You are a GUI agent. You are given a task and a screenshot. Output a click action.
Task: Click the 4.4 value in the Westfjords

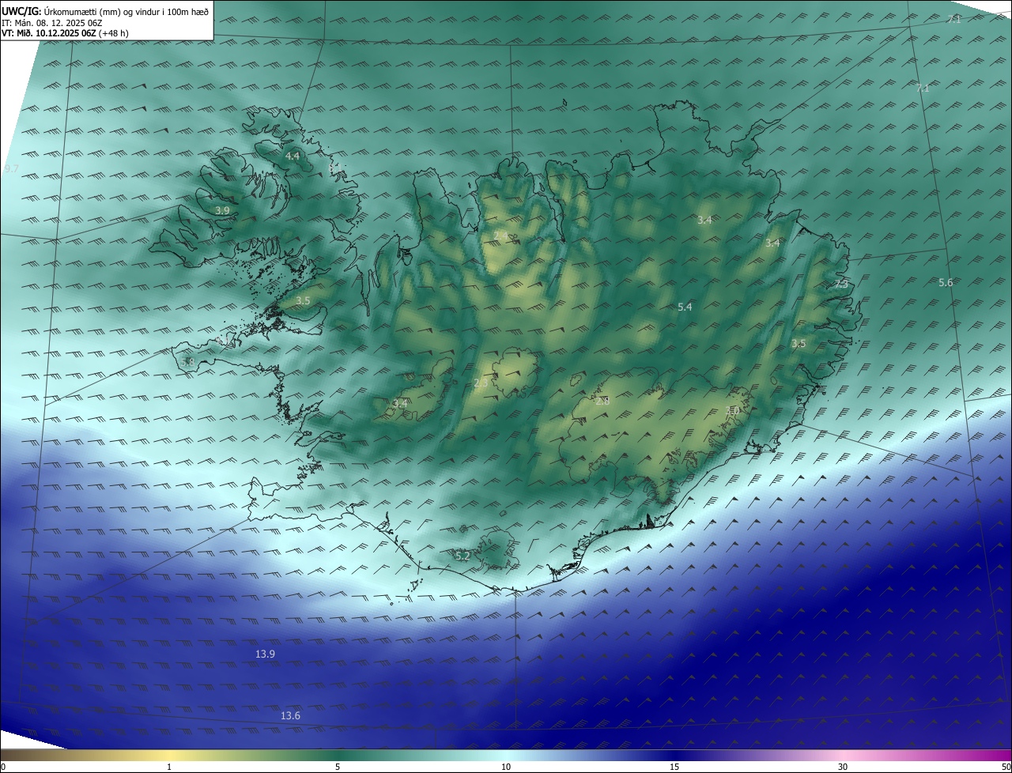pyautogui.click(x=292, y=156)
